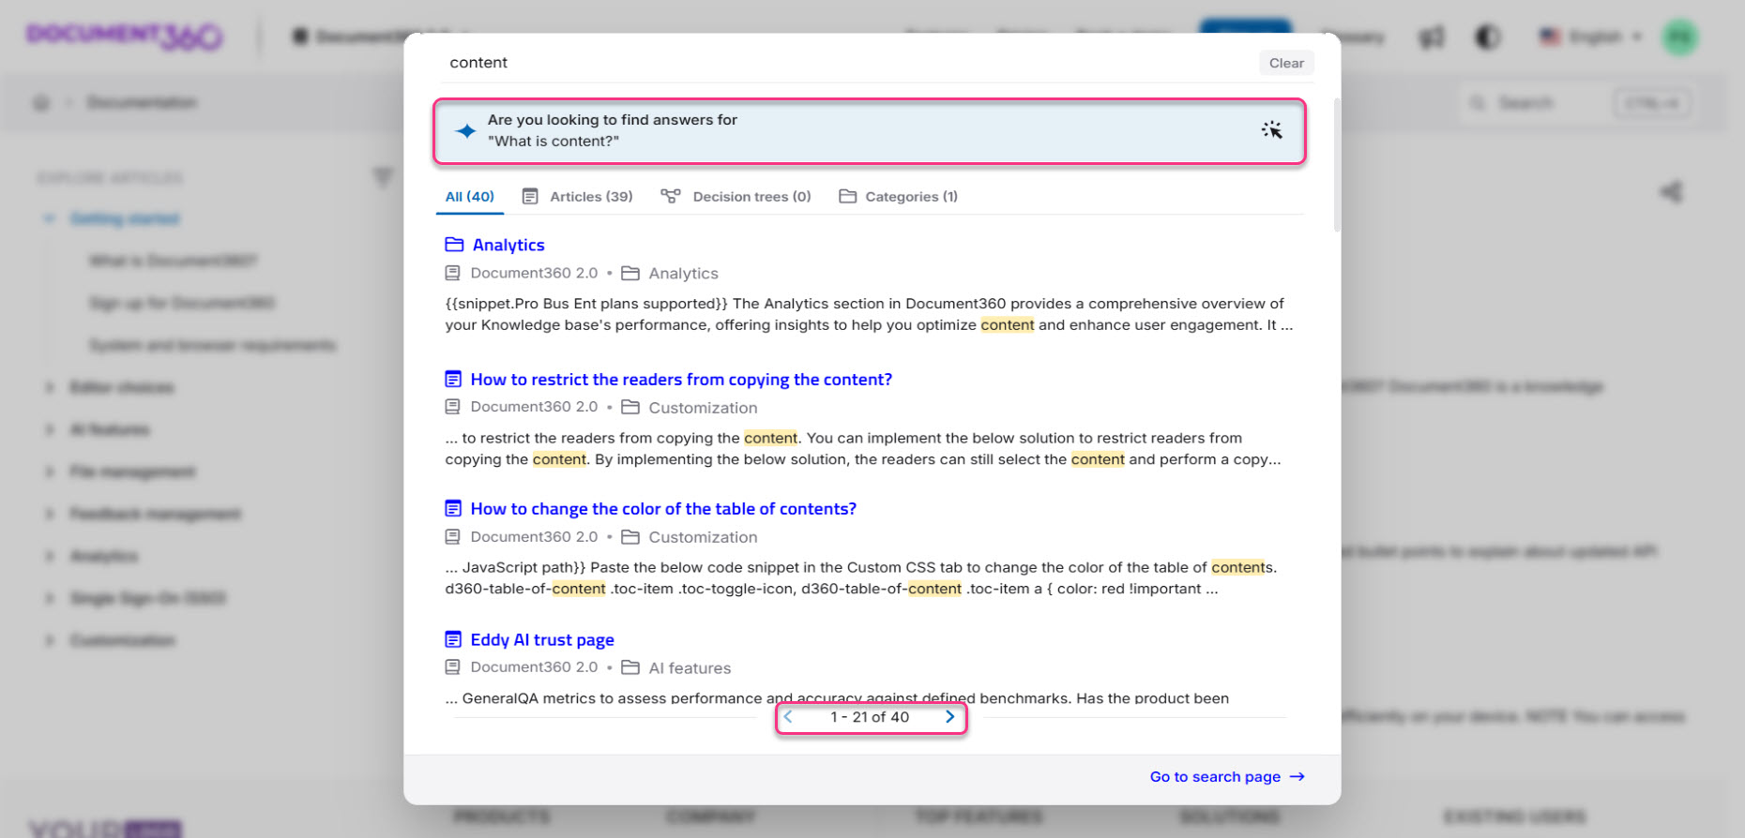Open How to restrict readers from copying result
The image size is (1745, 838).
point(681,379)
